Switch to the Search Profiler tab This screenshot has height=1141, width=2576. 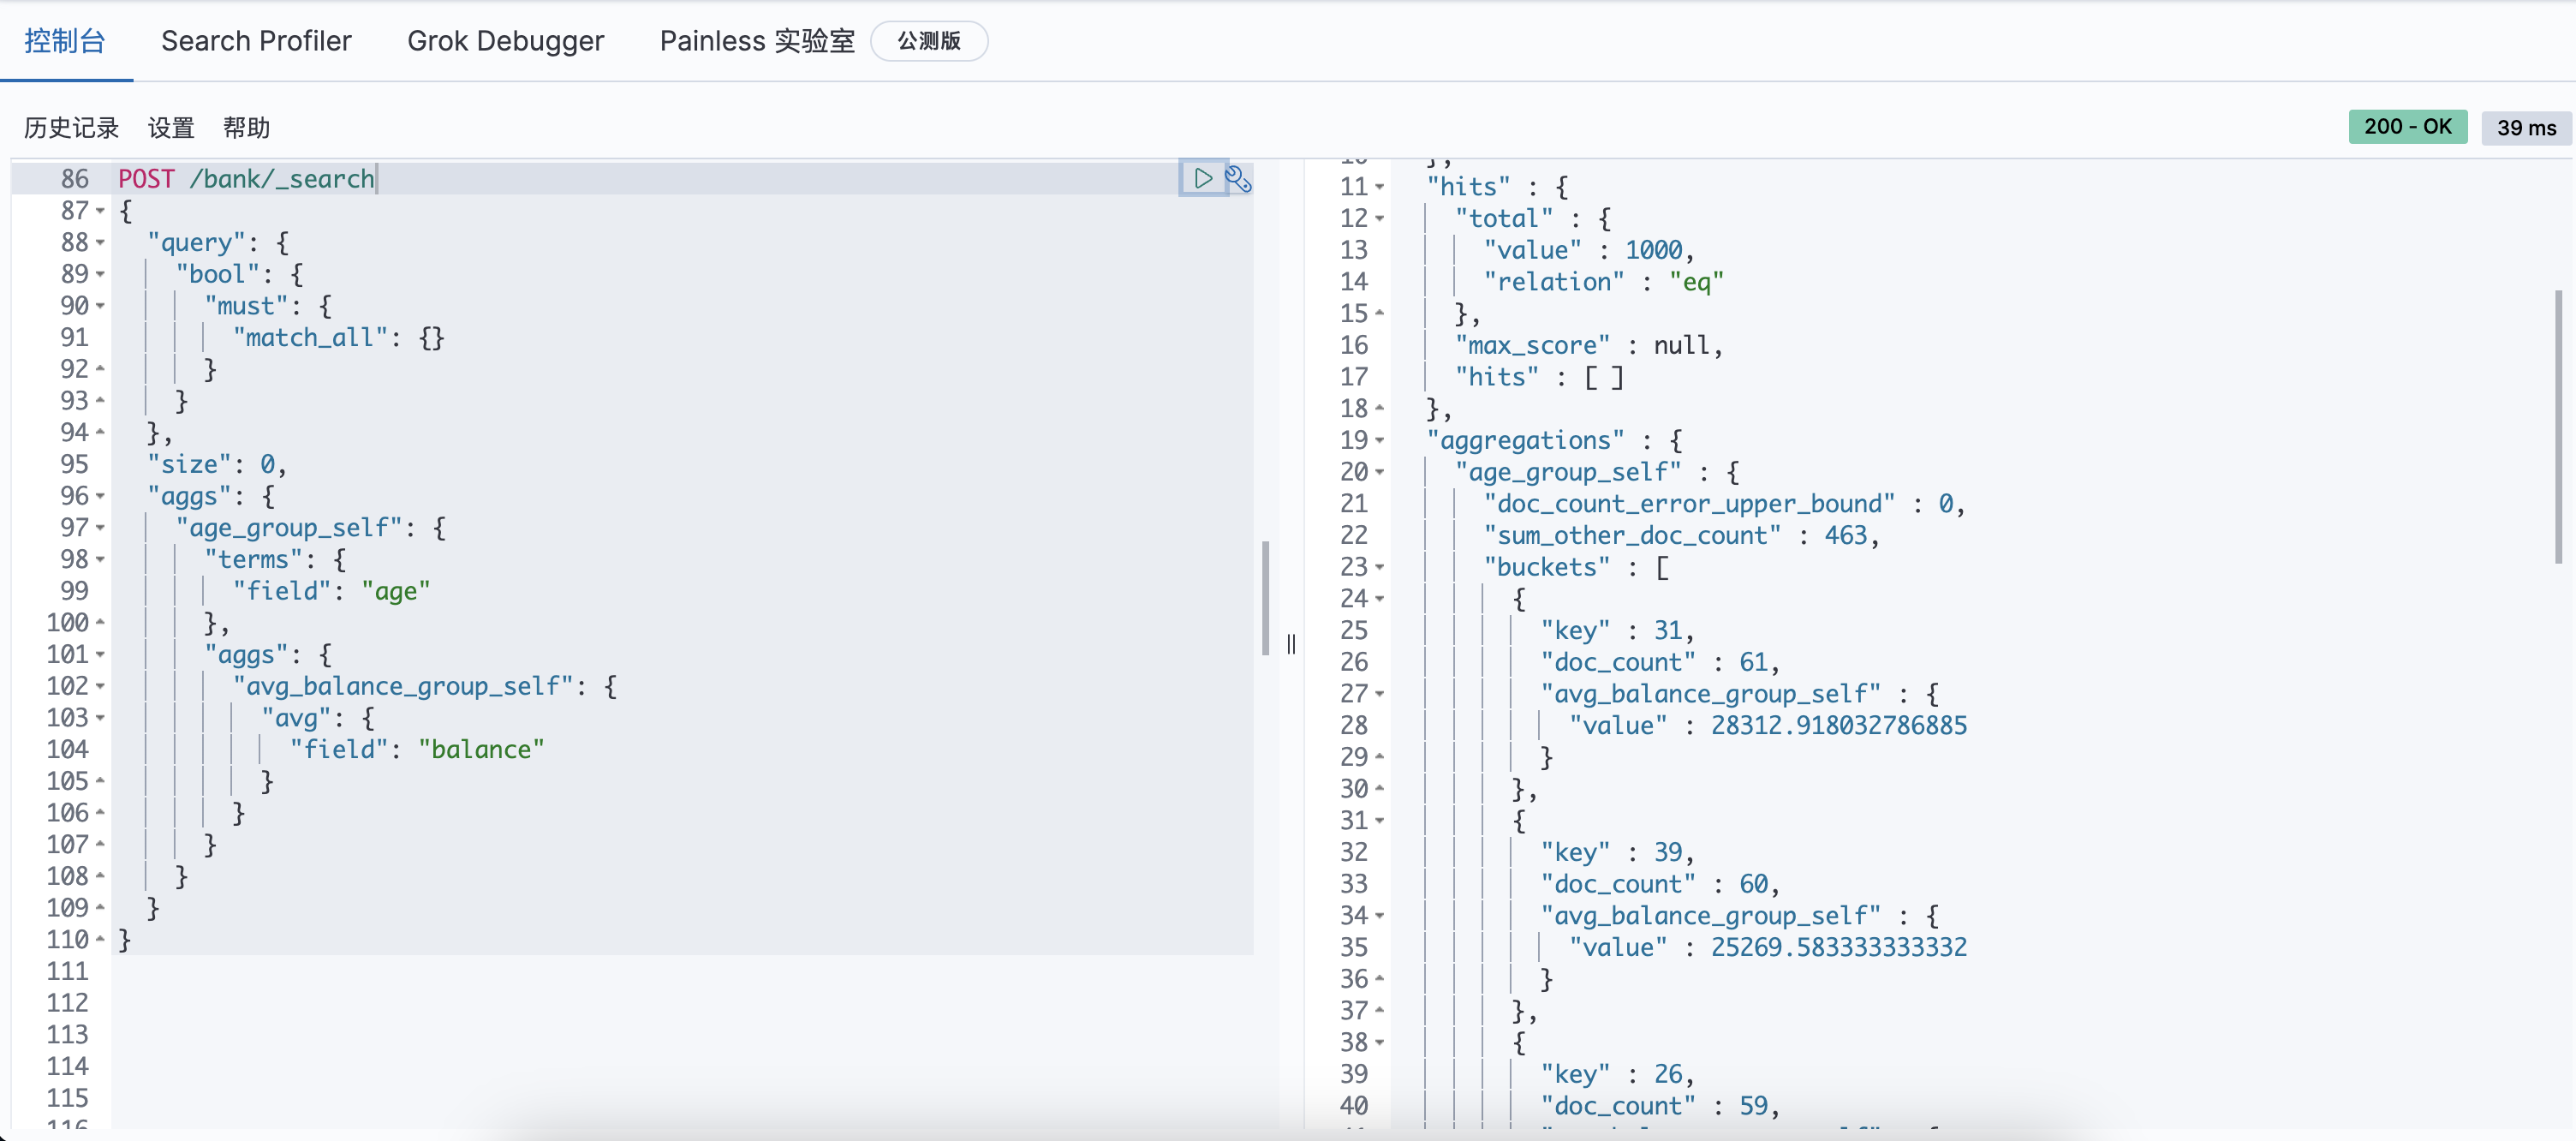(x=256, y=41)
